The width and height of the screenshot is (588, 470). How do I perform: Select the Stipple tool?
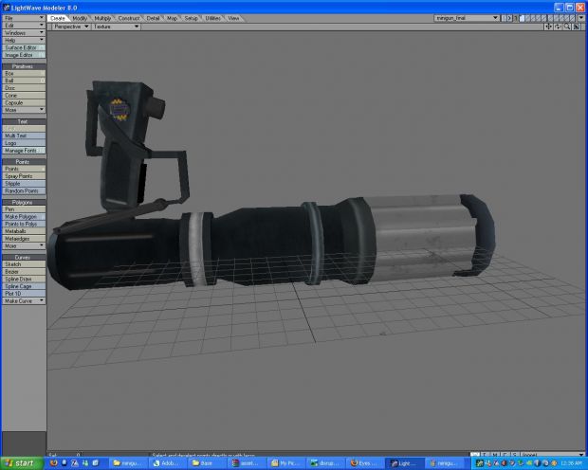coord(24,184)
